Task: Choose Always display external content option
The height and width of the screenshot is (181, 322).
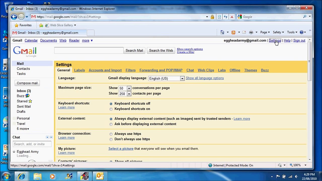Action: tap(111, 119)
